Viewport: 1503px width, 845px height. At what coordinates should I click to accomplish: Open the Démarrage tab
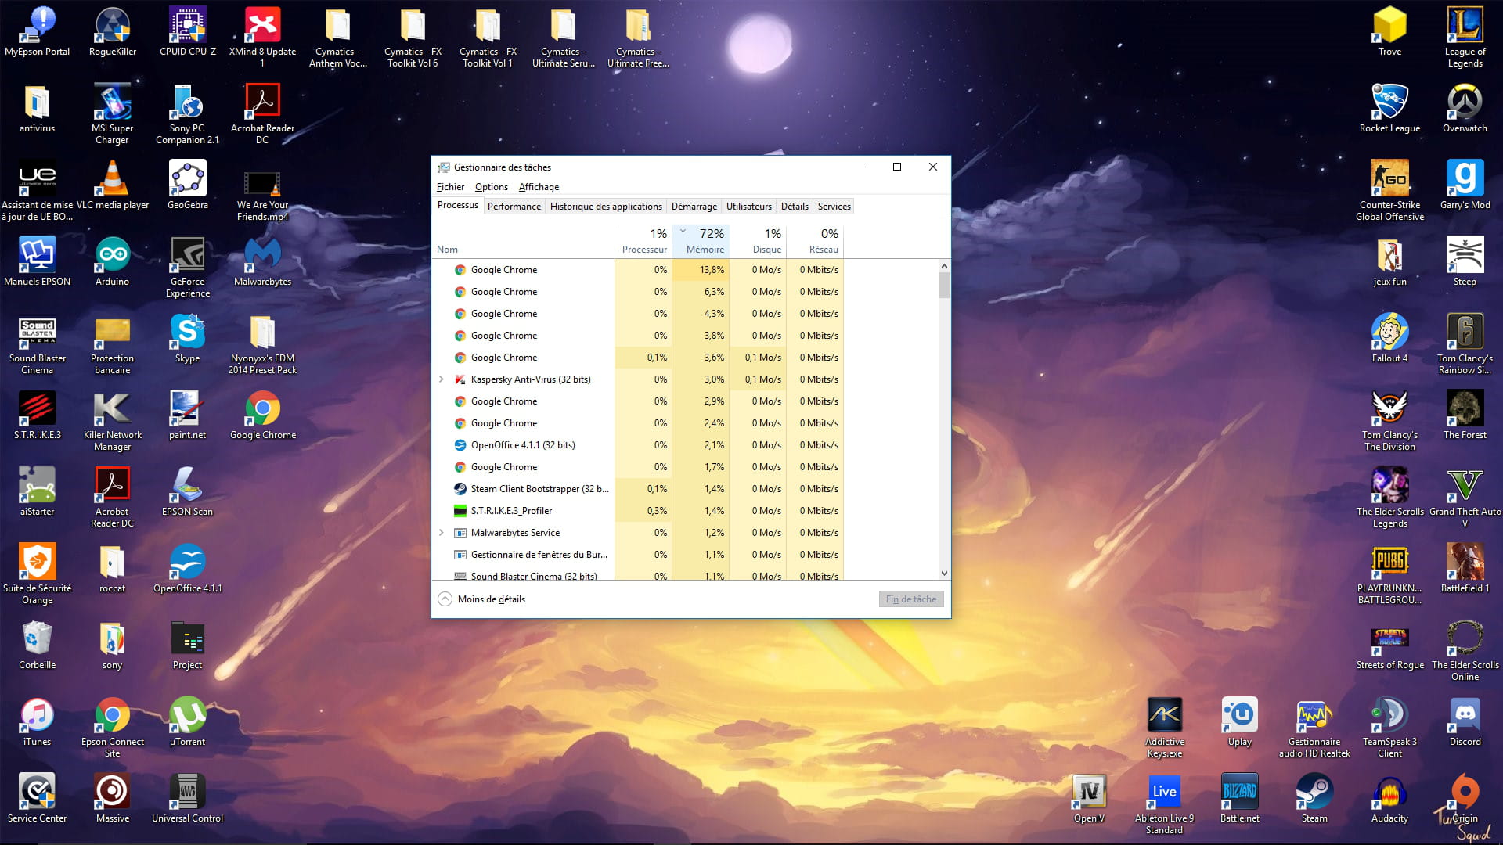pyautogui.click(x=694, y=207)
